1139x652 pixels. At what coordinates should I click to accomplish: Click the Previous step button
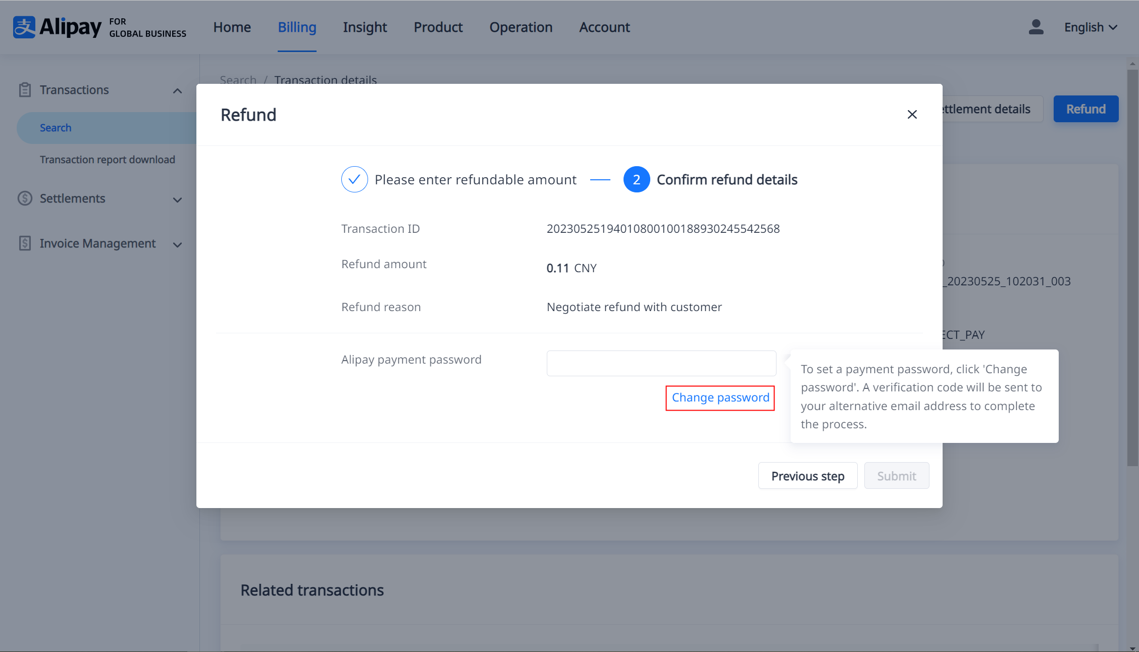click(807, 475)
